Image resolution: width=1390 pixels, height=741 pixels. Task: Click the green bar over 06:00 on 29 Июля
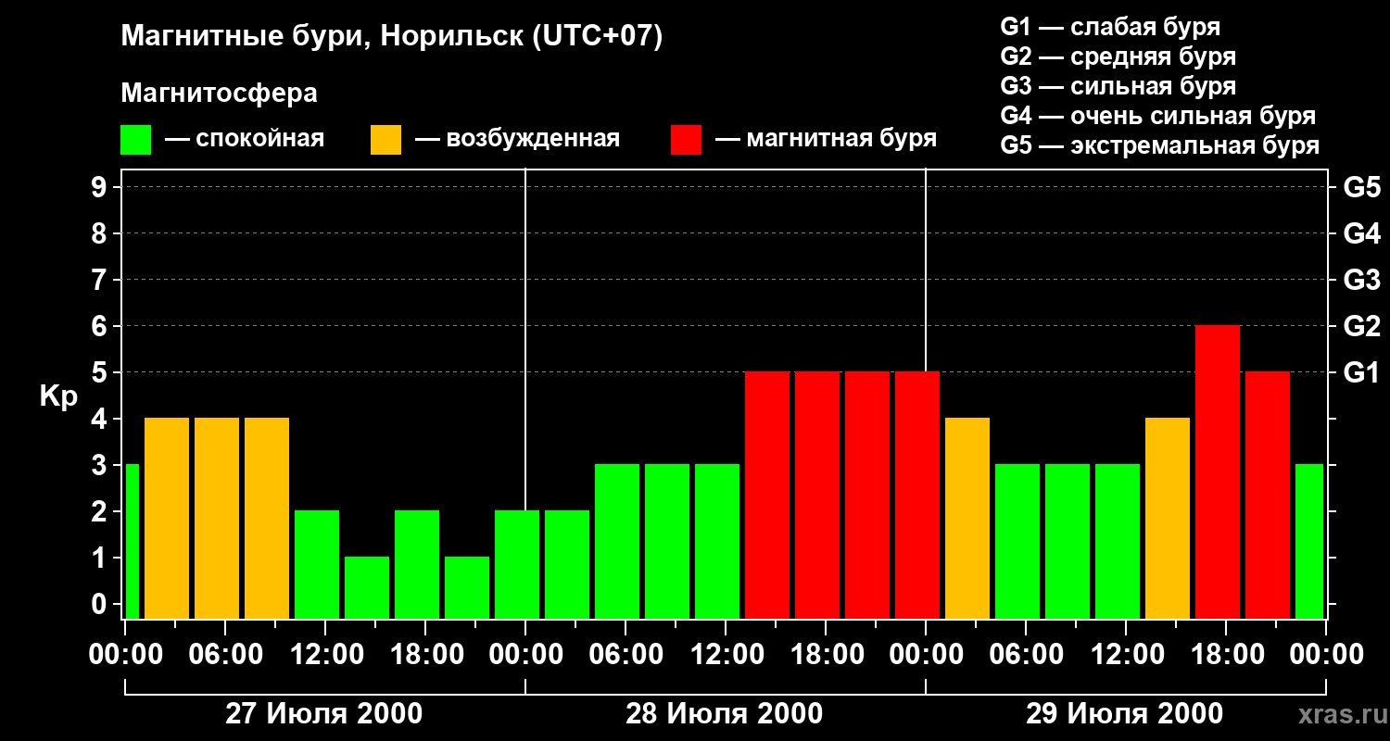(1017, 541)
